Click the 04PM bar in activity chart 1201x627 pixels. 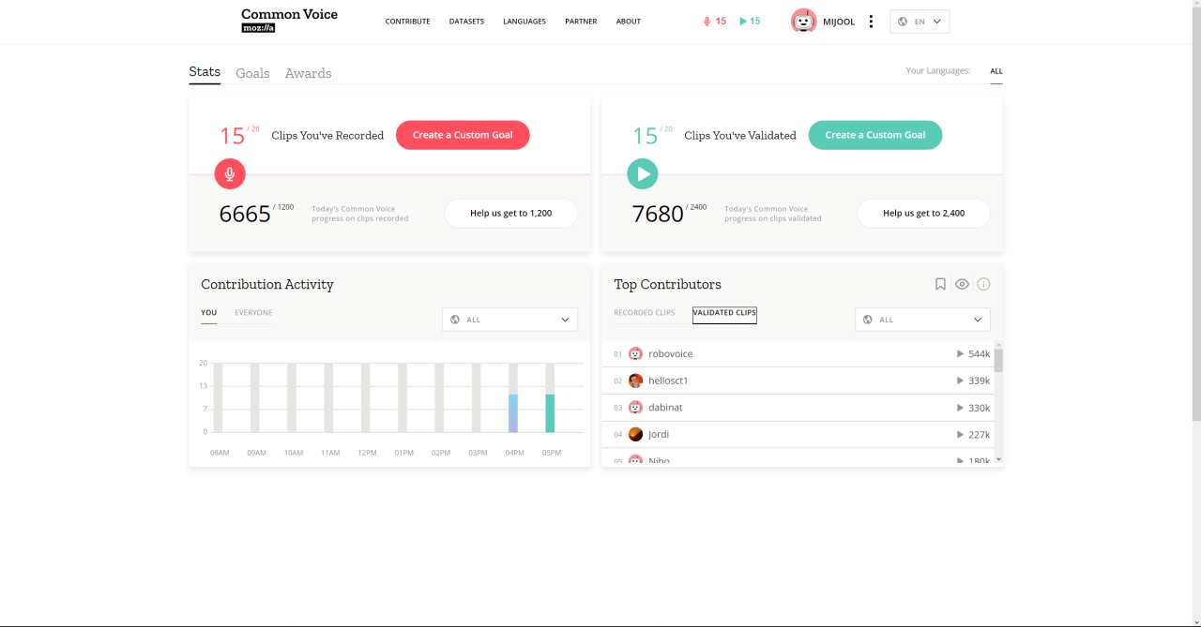[x=513, y=413]
